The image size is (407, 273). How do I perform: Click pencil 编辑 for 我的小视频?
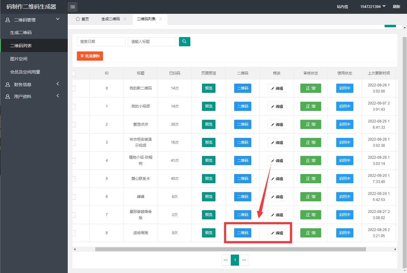277,107
